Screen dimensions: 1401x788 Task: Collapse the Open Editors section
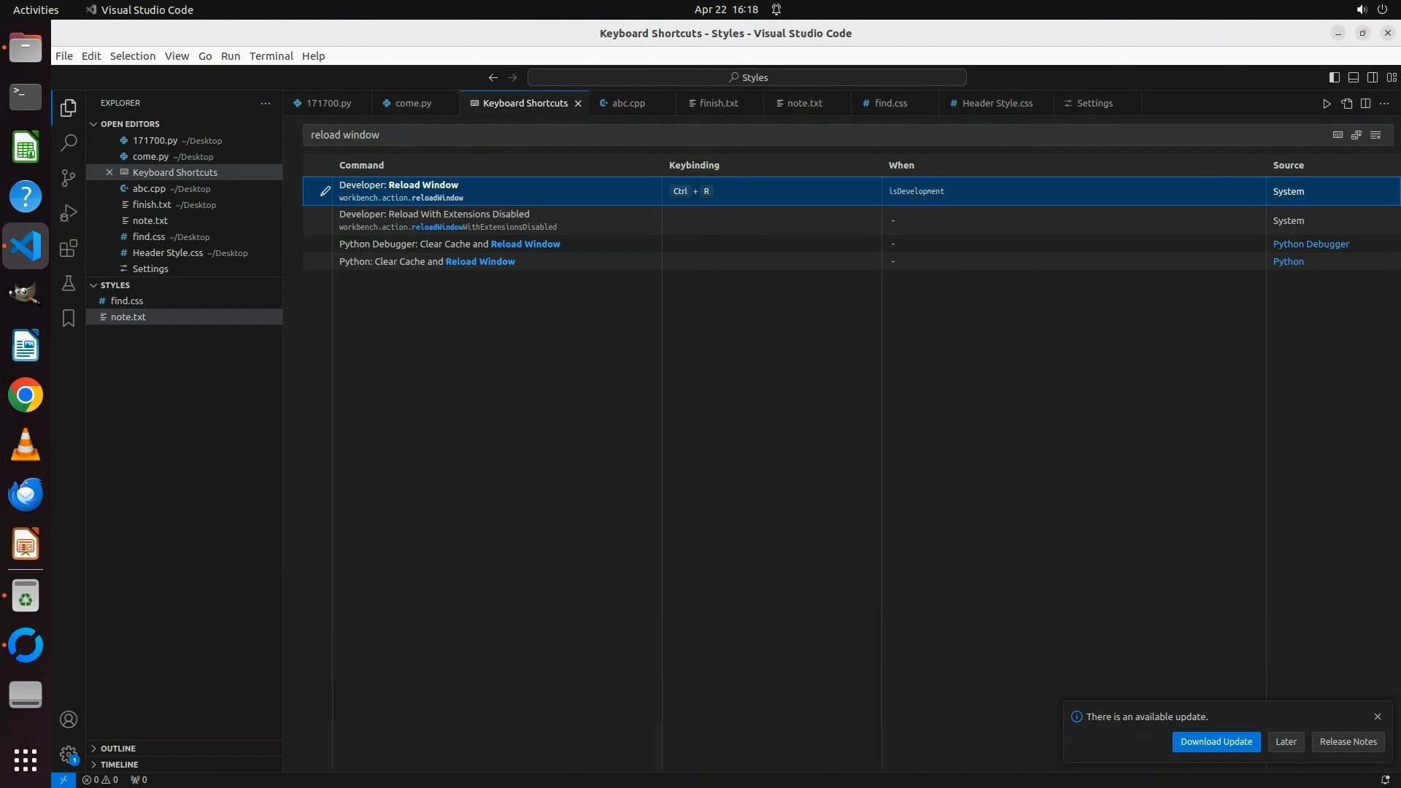[x=130, y=124]
